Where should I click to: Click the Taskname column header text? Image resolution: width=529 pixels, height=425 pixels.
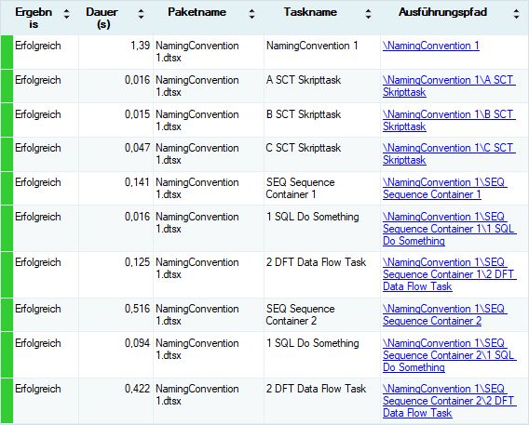(310, 12)
